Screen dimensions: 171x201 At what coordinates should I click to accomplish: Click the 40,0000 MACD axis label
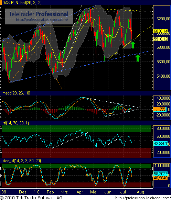point(163,98)
